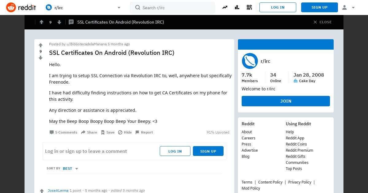Open the Top Posts link
368x193 pixels.
pos(294,168)
